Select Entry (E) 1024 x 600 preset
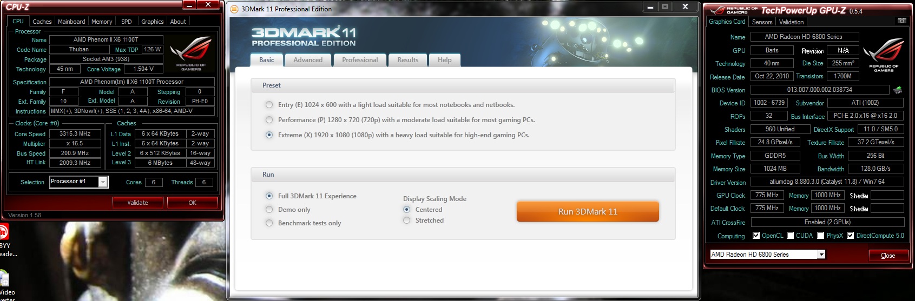The image size is (915, 301). 269,105
